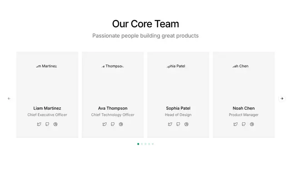Viewport: 291px width, 182px height.
Task: Select the last carousel pagination dot
Action: (153, 144)
